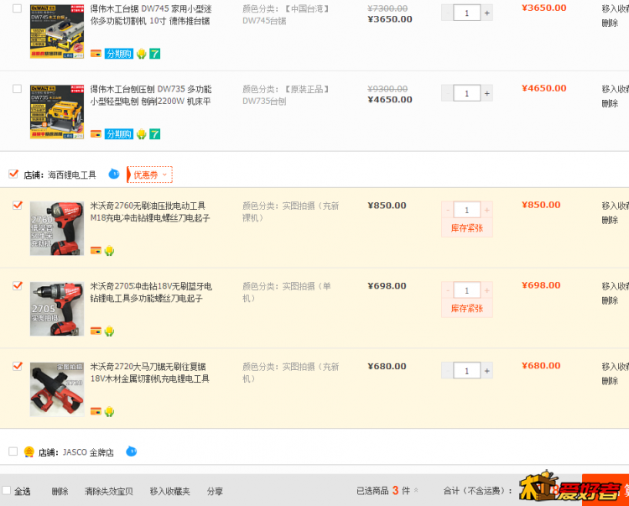629x506 pixels.
Task: Delete the 米沃奇2720 item
Action: coord(610,381)
